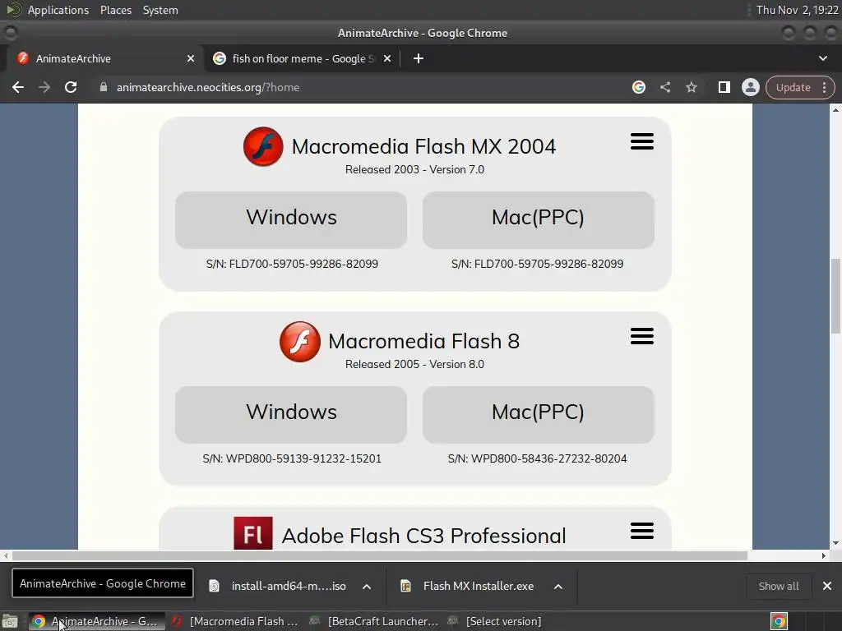
Task: Open Chrome three-dot menu
Action: (x=824, y=87)
